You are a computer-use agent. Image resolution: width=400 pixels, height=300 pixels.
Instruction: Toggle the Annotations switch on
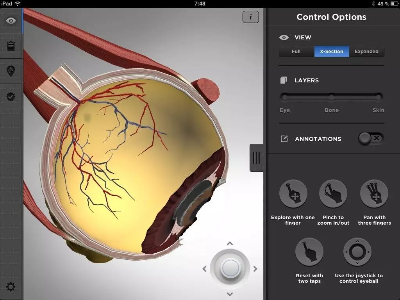pyautogui.click(x=371, y=139)
